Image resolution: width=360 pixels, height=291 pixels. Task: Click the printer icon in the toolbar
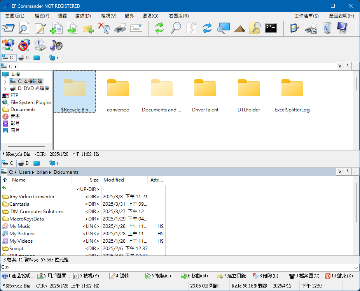coord(120,28)
